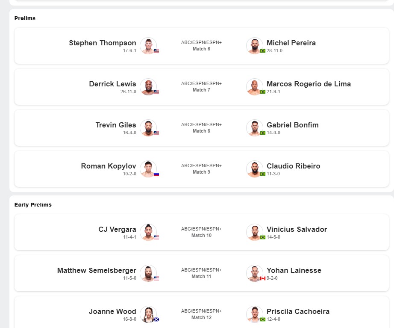Click Gabriel Bonfim's fighter headshot
Viewport: 394px width, 328px height.
255,127
